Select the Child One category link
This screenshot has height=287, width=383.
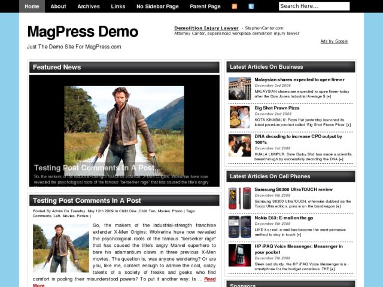point(127,211)
